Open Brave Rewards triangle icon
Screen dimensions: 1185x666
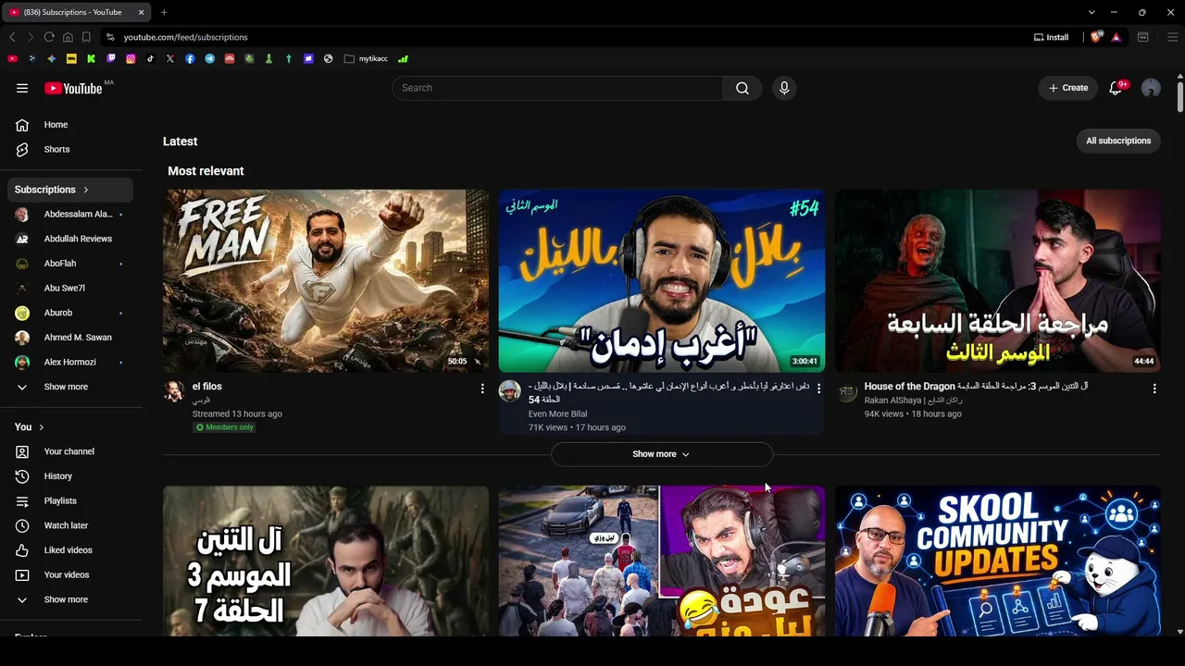click(x=1116, y=37)
